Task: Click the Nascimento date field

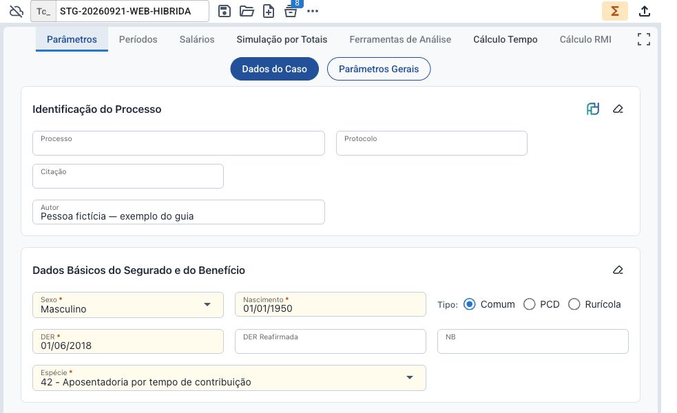Action: coord(331,304)
